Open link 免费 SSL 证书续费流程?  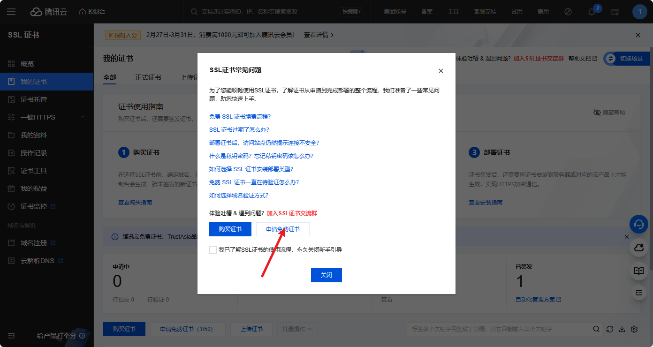(x=240, y=117)
